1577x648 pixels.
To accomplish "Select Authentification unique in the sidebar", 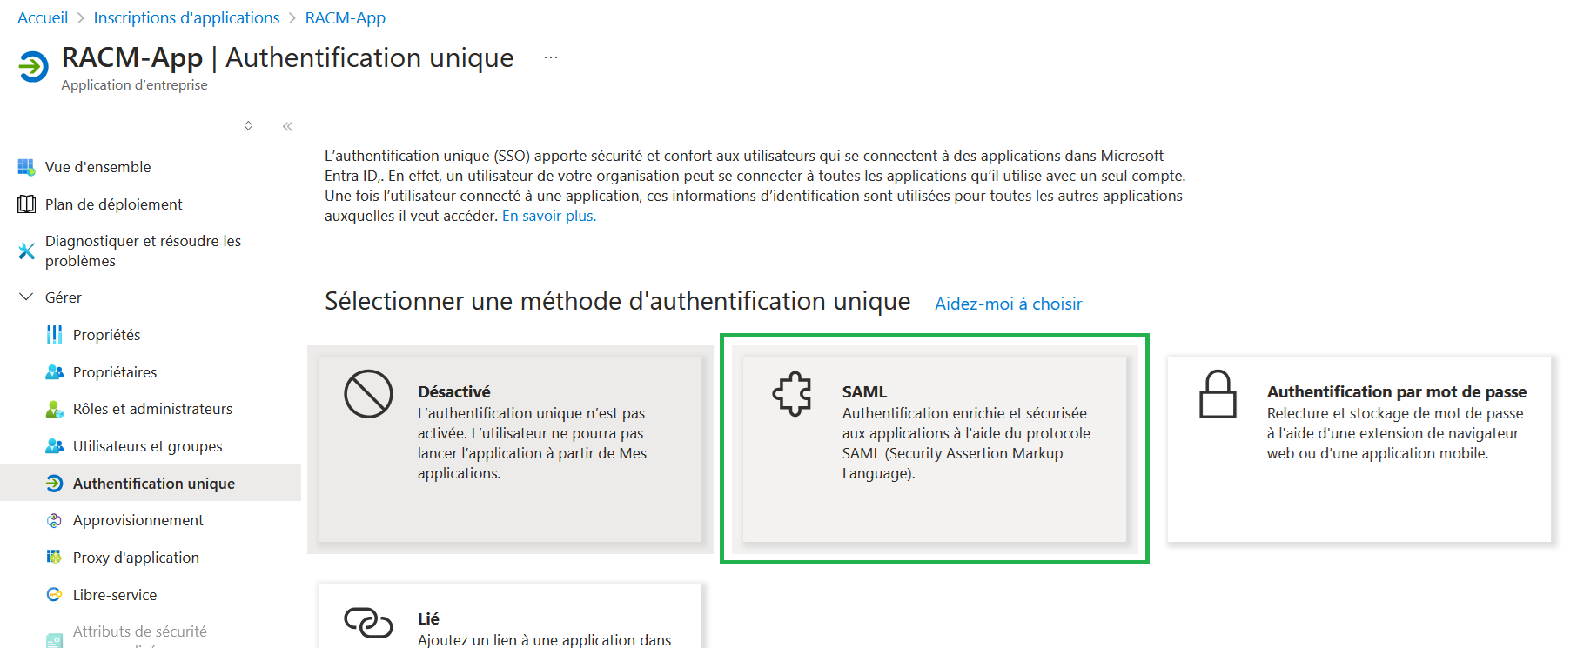I will pyautogui.click(x=151, y=484).
